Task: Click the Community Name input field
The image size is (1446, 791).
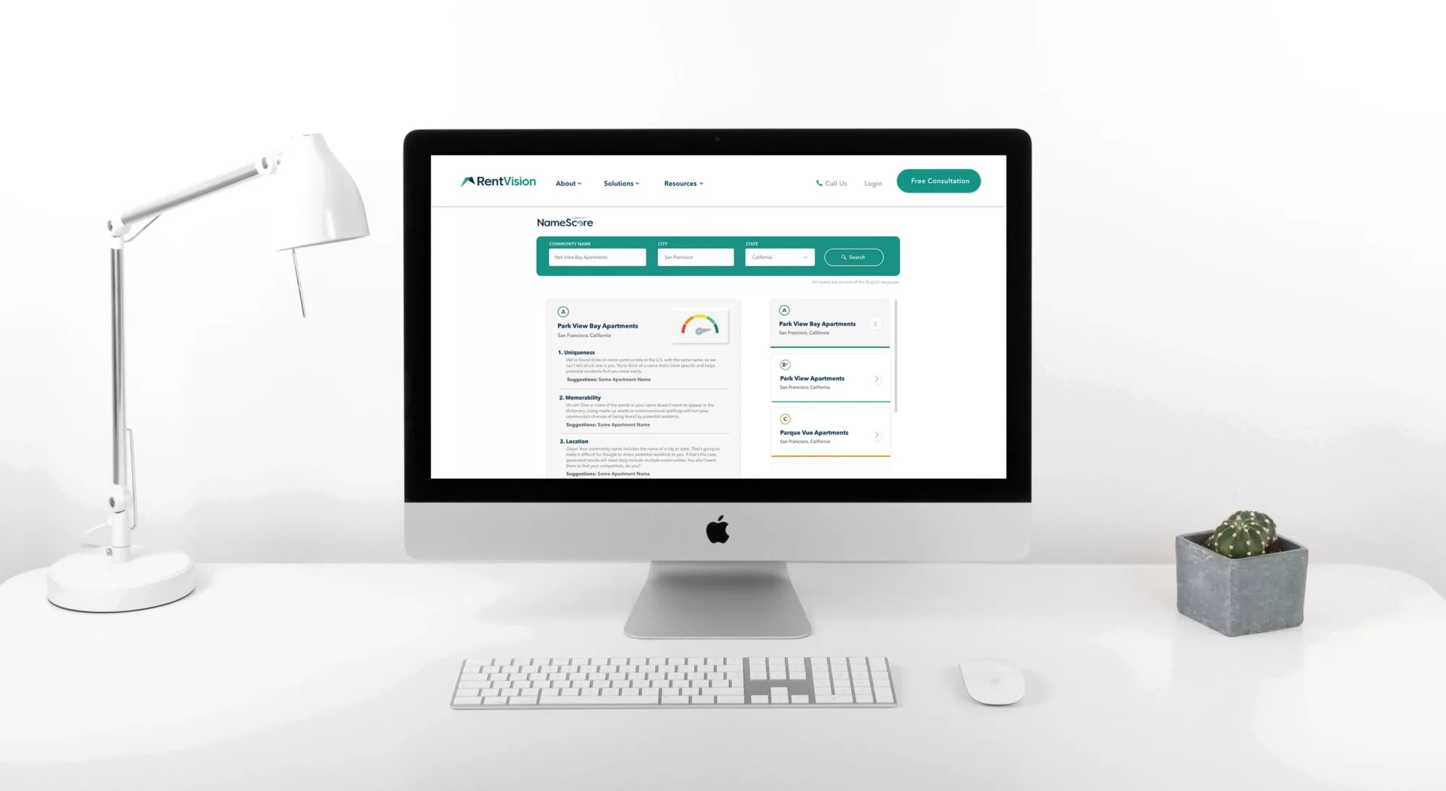Action: [595, 256]
